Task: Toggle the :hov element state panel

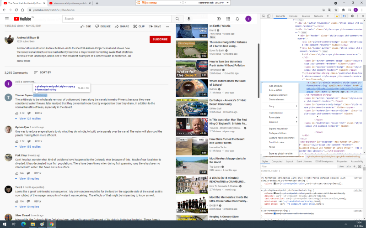Action: click(341, 167)
